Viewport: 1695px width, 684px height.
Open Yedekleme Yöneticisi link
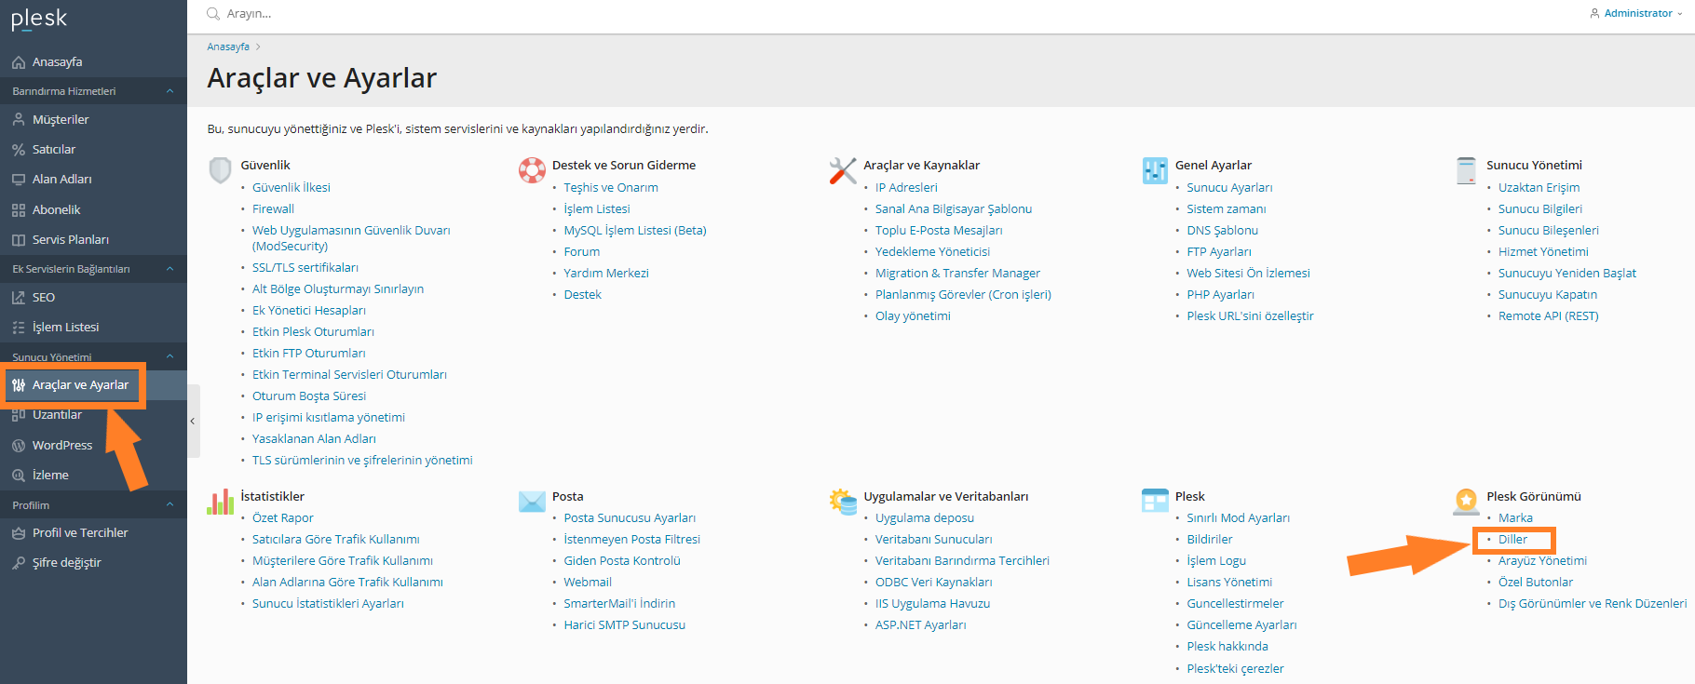point(932,252)
